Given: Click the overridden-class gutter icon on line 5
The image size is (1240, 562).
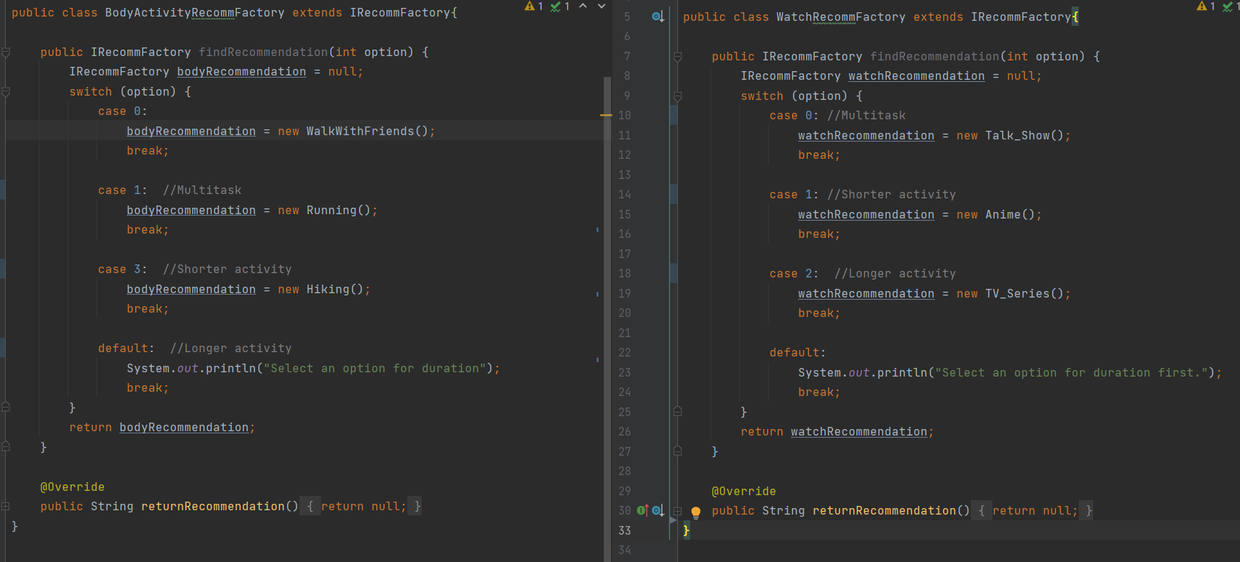Looking at the screenshot, I should (658, 17).
